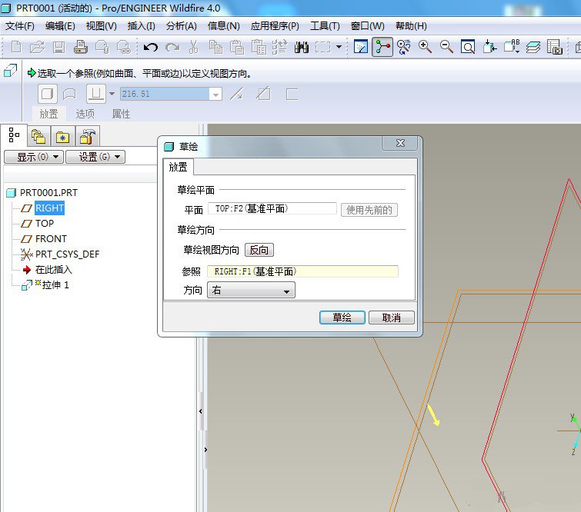The image size is (581, 512).
Task: Open the 工具(T) menu
Action: 325,26
